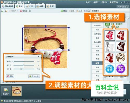Select the 男装 material category
This screenshot has height=103, width=130.
[x=97, y=59]
